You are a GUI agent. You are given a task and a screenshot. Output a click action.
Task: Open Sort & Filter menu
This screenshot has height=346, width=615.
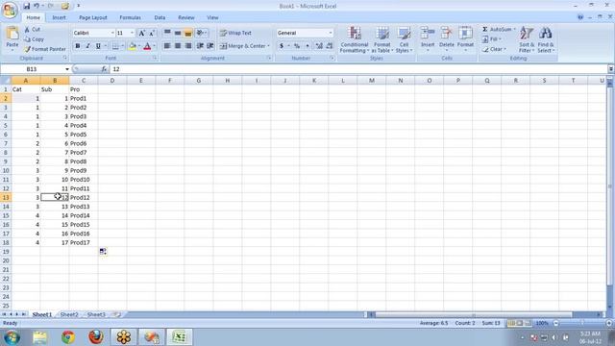[x=527, y=39]
